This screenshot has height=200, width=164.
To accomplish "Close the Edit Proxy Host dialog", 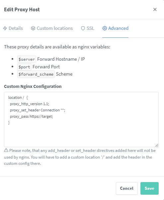I will pos(155,9).
